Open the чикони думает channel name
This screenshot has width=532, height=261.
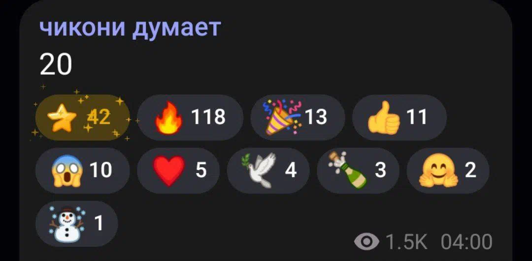pos(130,29)
